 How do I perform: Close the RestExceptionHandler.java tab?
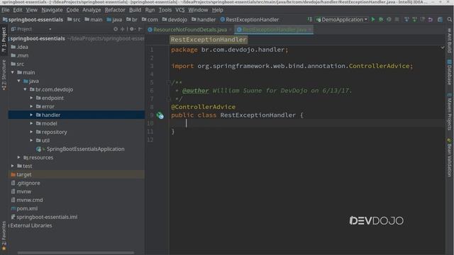310,30
